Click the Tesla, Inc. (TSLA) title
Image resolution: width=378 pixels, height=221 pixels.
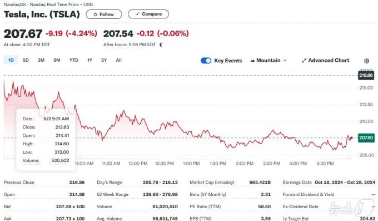[42, 14]
